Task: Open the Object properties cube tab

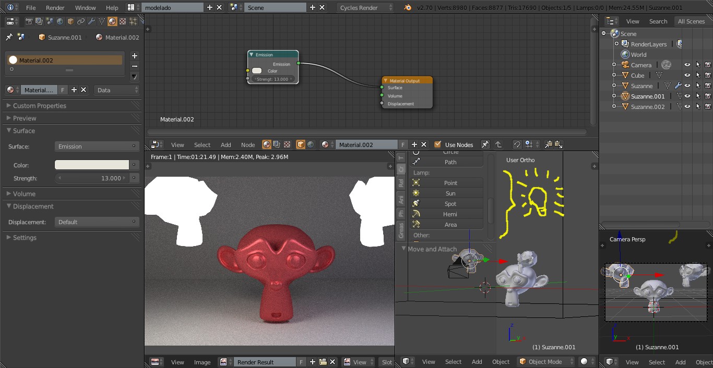Action: pos(70,21)
